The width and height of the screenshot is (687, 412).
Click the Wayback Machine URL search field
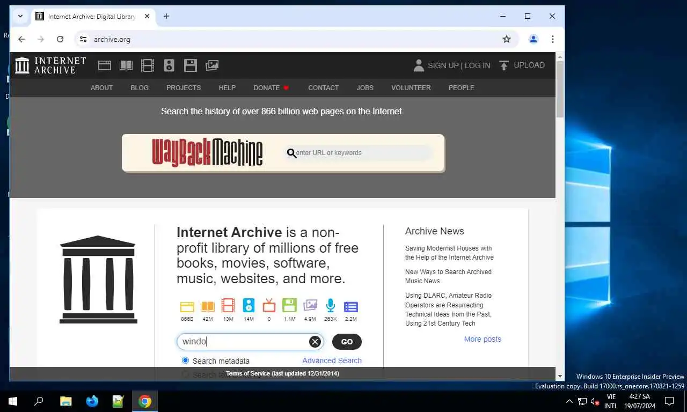tap(359, 153)
